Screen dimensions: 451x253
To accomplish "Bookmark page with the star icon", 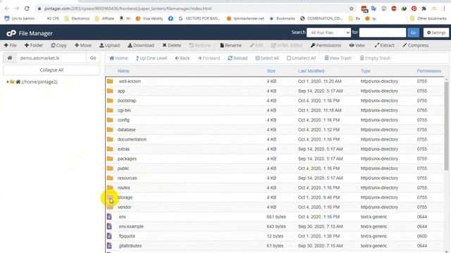I will (351, 8).
